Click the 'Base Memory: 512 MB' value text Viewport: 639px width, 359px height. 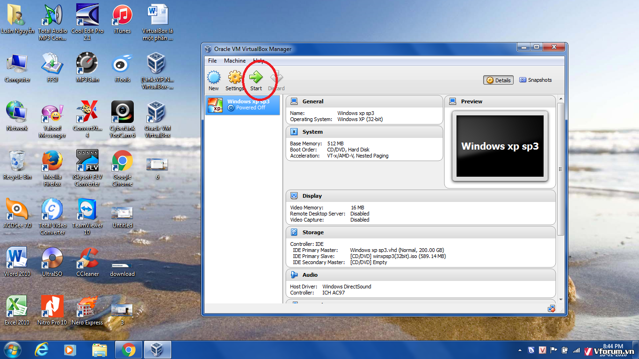[x=335, y=144]
